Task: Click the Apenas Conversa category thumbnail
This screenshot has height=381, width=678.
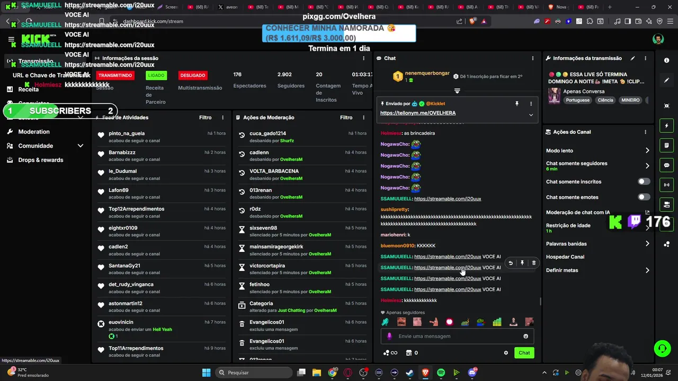Action: 554,96
